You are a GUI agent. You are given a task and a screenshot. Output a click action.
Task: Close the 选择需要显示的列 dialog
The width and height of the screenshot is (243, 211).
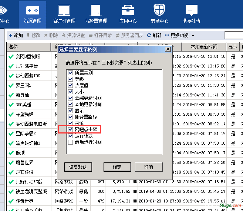[x=168, y=49]
